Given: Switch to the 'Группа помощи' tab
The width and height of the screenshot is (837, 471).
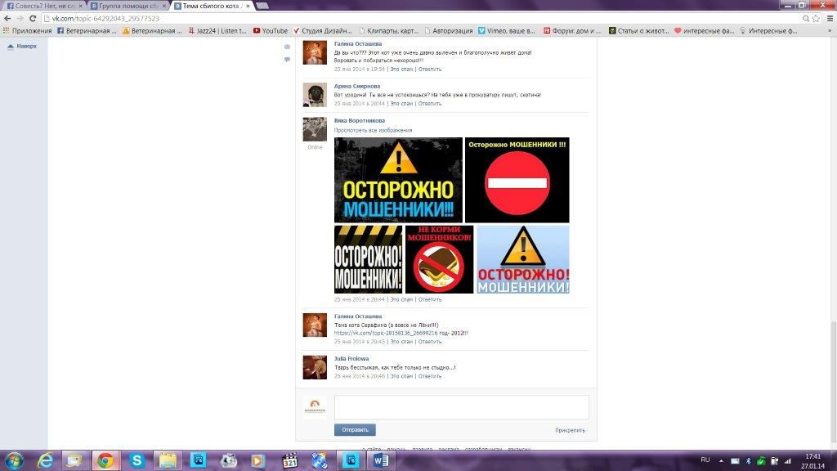Looking at the screenshot, I should click(x=127, y=6).
